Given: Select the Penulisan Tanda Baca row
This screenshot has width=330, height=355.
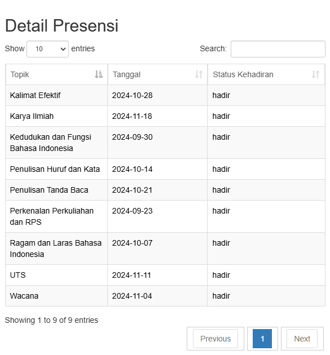Looking at the screenshot, I should pos(165,190).
